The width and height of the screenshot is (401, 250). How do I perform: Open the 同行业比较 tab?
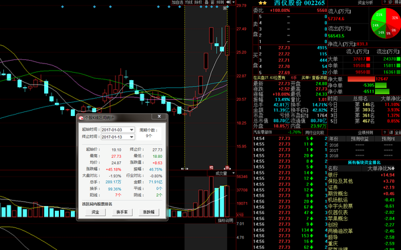tap(315, 133)
